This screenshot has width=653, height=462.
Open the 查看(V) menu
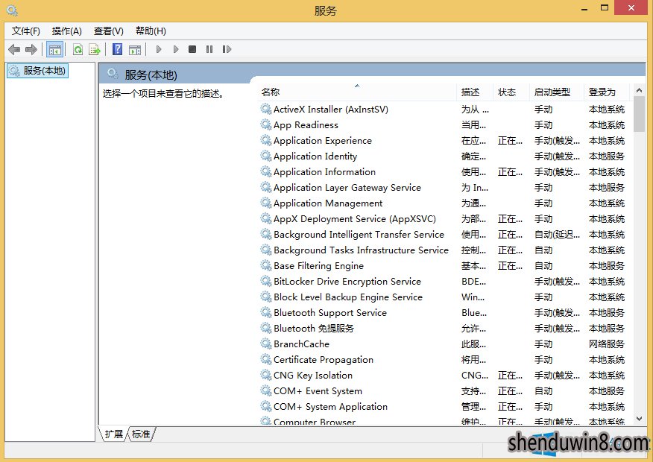pyautogui.click(x=109, y=31)
